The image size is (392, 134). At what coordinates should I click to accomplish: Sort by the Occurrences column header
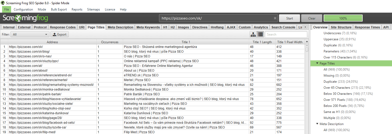[x=110, y=42]
